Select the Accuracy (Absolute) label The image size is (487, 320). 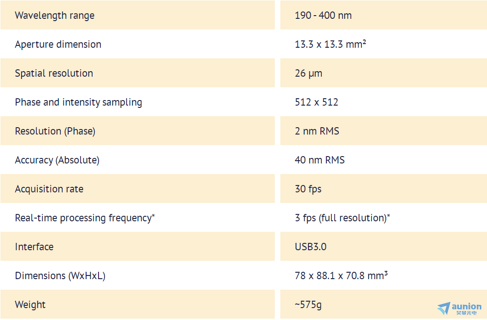(x=57, y=160)
